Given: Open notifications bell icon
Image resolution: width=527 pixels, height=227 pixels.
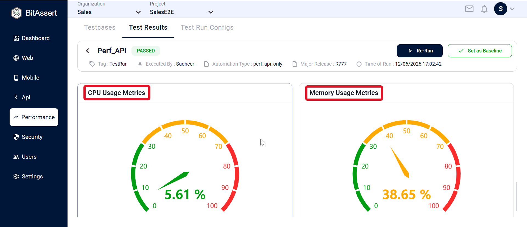Looking at the screenshot, I should click(484, 9).
